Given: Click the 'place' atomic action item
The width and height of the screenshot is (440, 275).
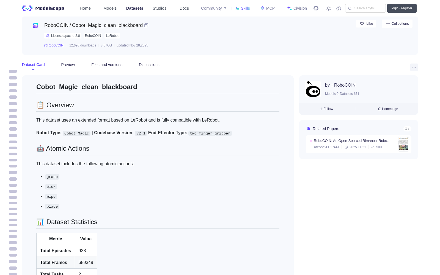Looking at the screenshot, I should [52, 207].
